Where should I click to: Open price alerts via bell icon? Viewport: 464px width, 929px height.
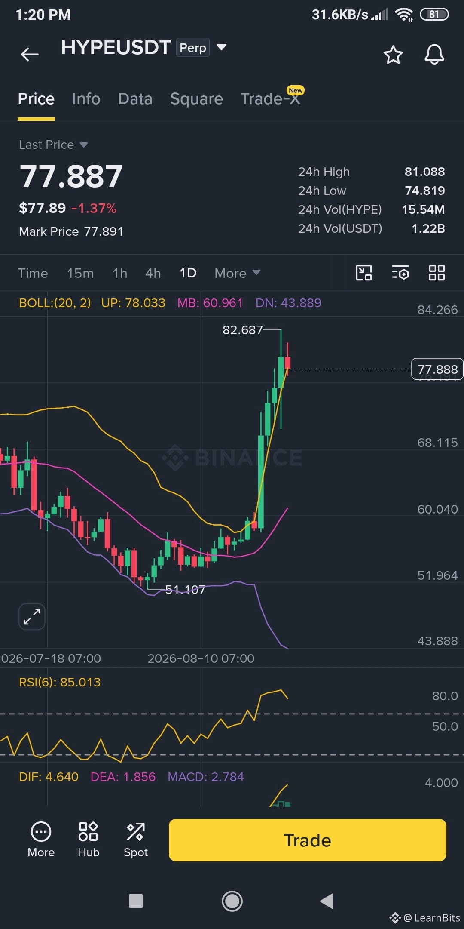[x=434, y=54]
